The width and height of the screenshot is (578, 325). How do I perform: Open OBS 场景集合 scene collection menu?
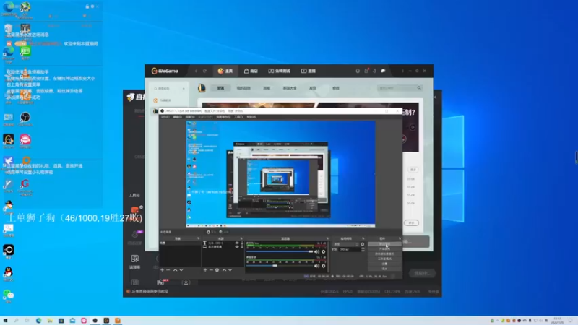click(223, 117)
